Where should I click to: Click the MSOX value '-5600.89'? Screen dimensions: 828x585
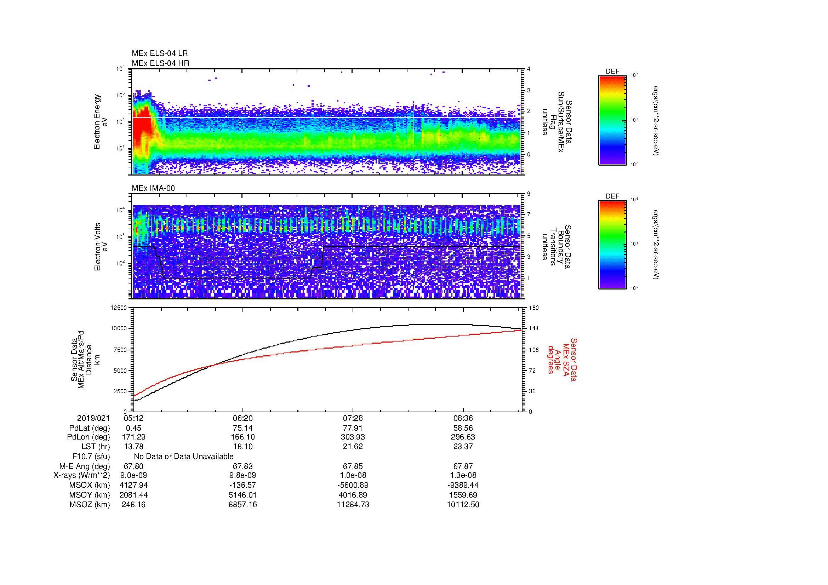coord(353,485)
